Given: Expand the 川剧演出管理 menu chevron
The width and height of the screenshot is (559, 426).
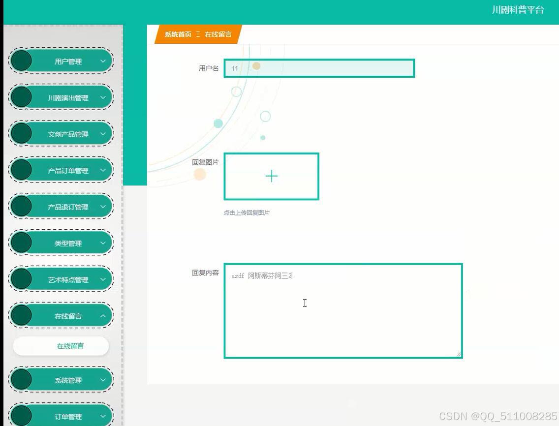Looking at the screenshot, I should point(103,97).
